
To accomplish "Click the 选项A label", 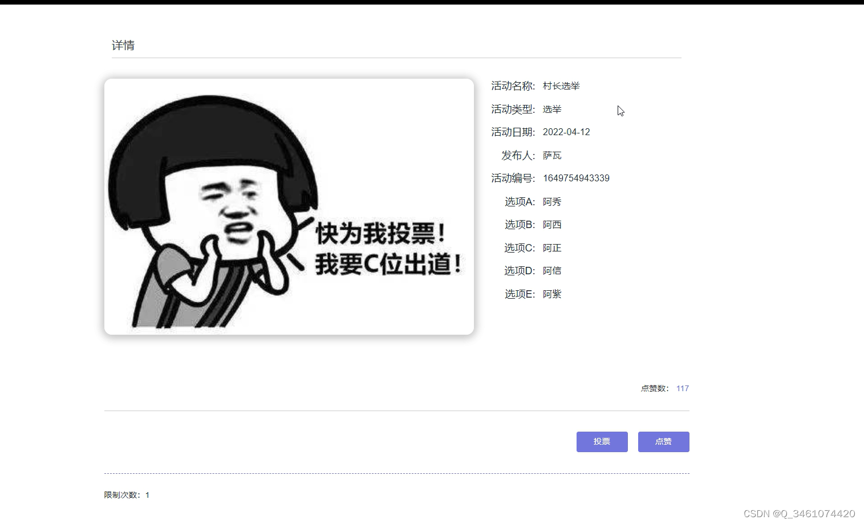I will 520,202.
